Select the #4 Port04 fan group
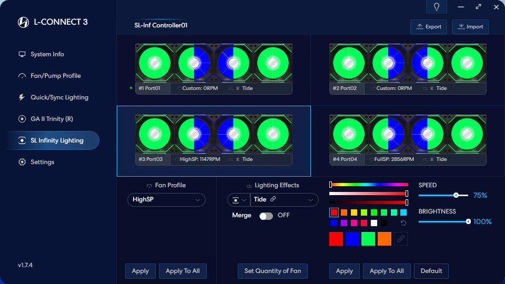Image resolution: width=505 pixels, height=284 pixels. point(408,140)
